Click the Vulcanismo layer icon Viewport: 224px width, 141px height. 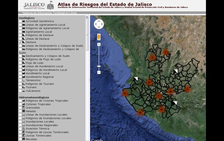[24, 91]
